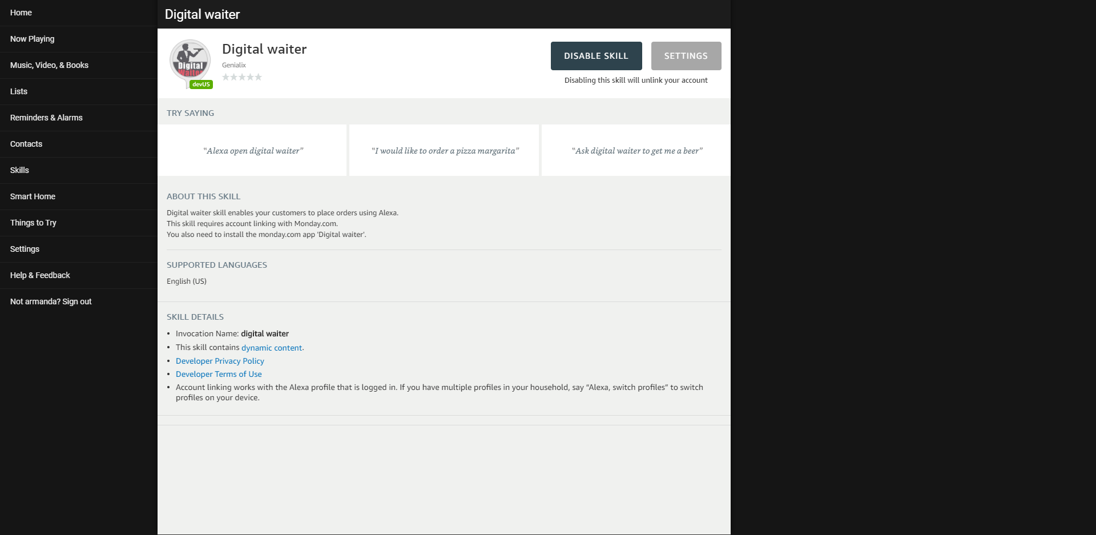Viewport: 1096px width, 535px height.
Task: Open Contacts from the sidebar
Action: 78,144
